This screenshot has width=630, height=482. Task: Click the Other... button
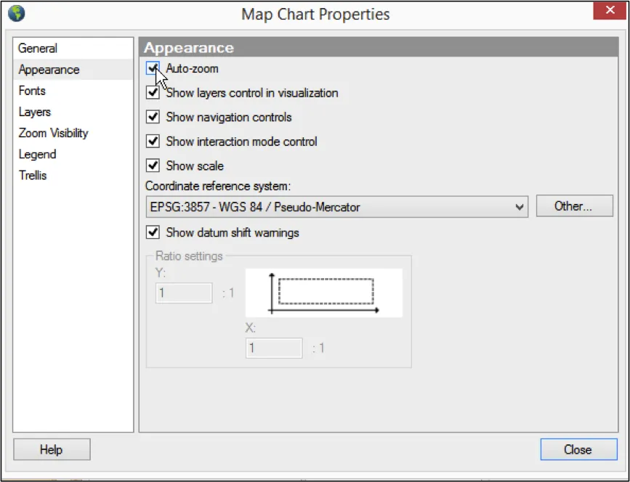pos(575,206)
